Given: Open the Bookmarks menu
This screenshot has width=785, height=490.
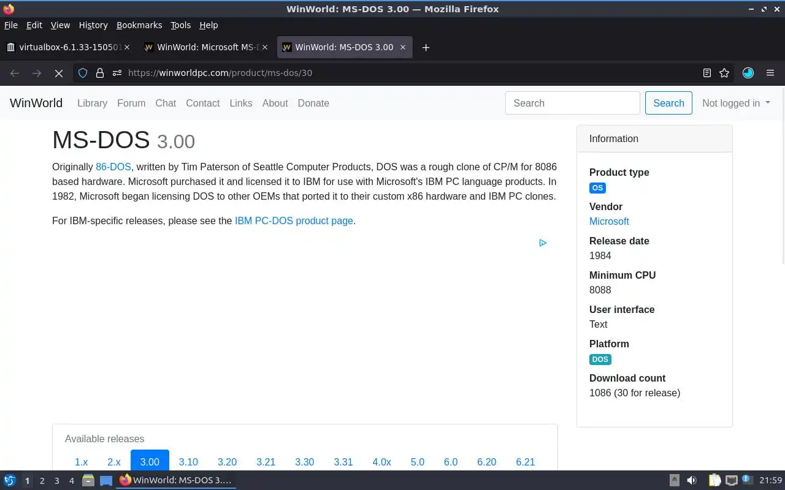Looking at the screenshot, I should click(139, 25).
